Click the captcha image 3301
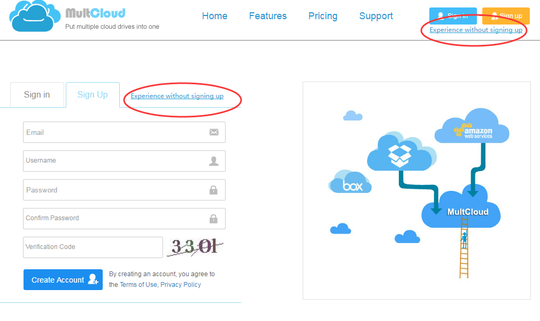This screenshot has width=540, height=321. (195, 247)
